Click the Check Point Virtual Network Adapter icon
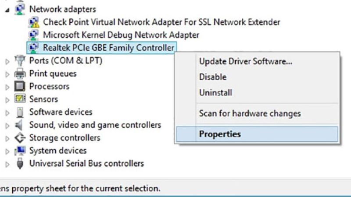Viewport: 351px width, 197px height. coord(33,22)
